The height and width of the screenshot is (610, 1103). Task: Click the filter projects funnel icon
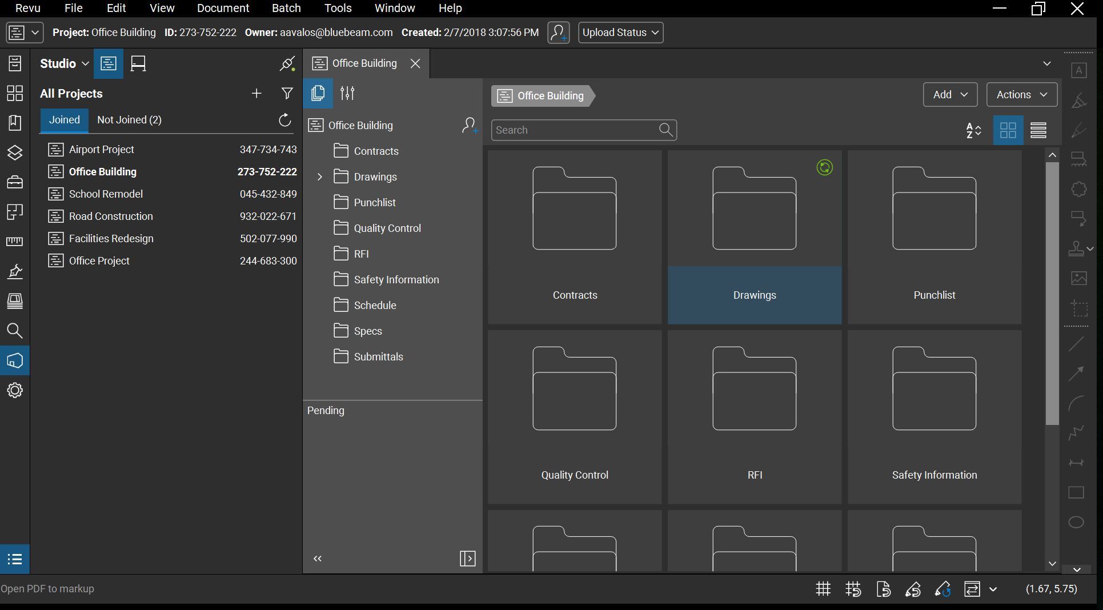click(x=287, y=94)
